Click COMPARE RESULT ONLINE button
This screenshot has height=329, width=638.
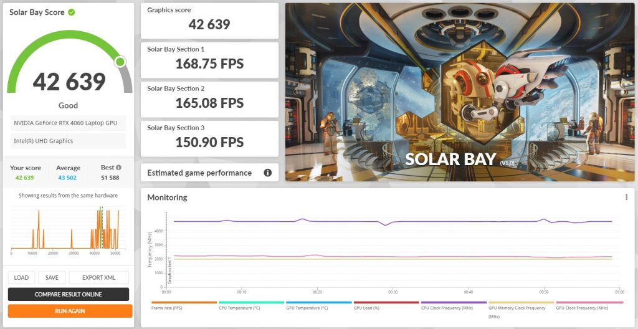click(x=69, y=294)
